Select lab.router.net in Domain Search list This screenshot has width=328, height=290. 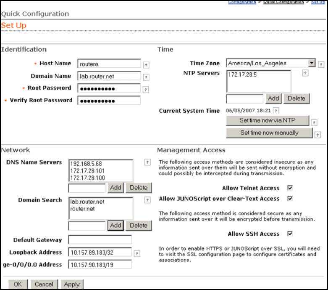pos(87,202)
